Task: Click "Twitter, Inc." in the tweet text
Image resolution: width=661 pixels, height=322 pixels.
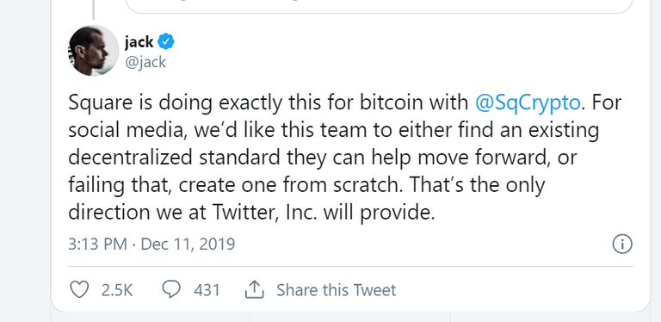Action: [x=264, y=214]
